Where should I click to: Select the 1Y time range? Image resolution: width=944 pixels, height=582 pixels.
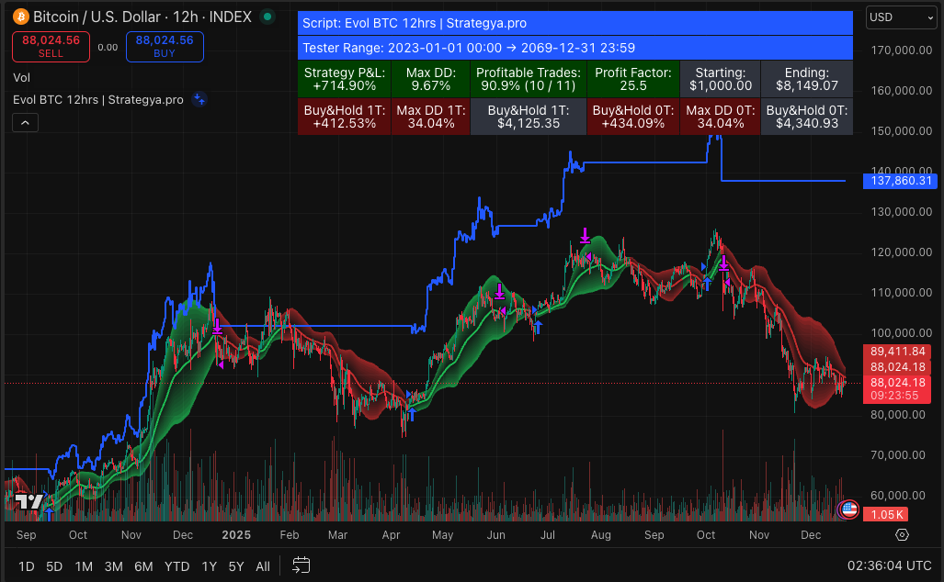tap(209, 566)
